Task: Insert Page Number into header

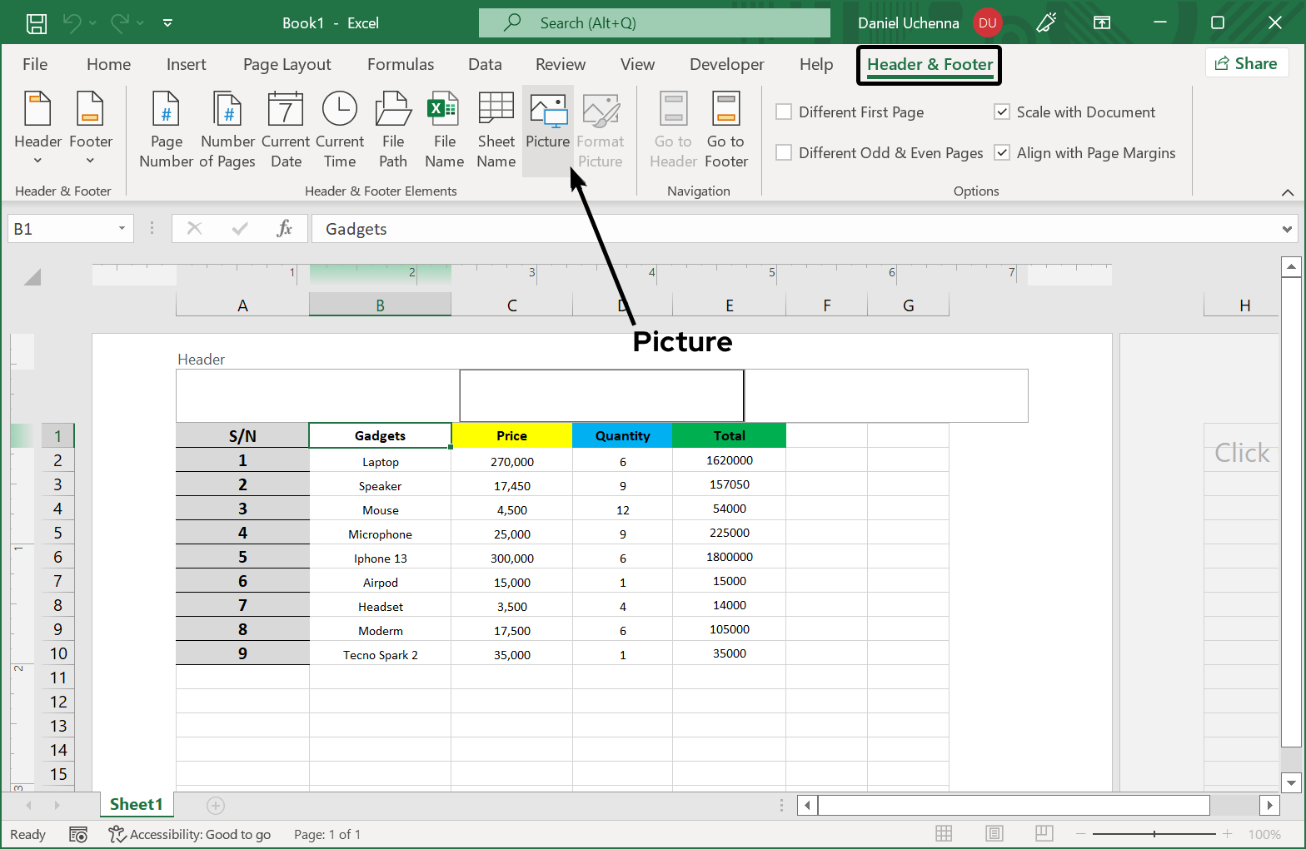Action: tap(166, 130)
